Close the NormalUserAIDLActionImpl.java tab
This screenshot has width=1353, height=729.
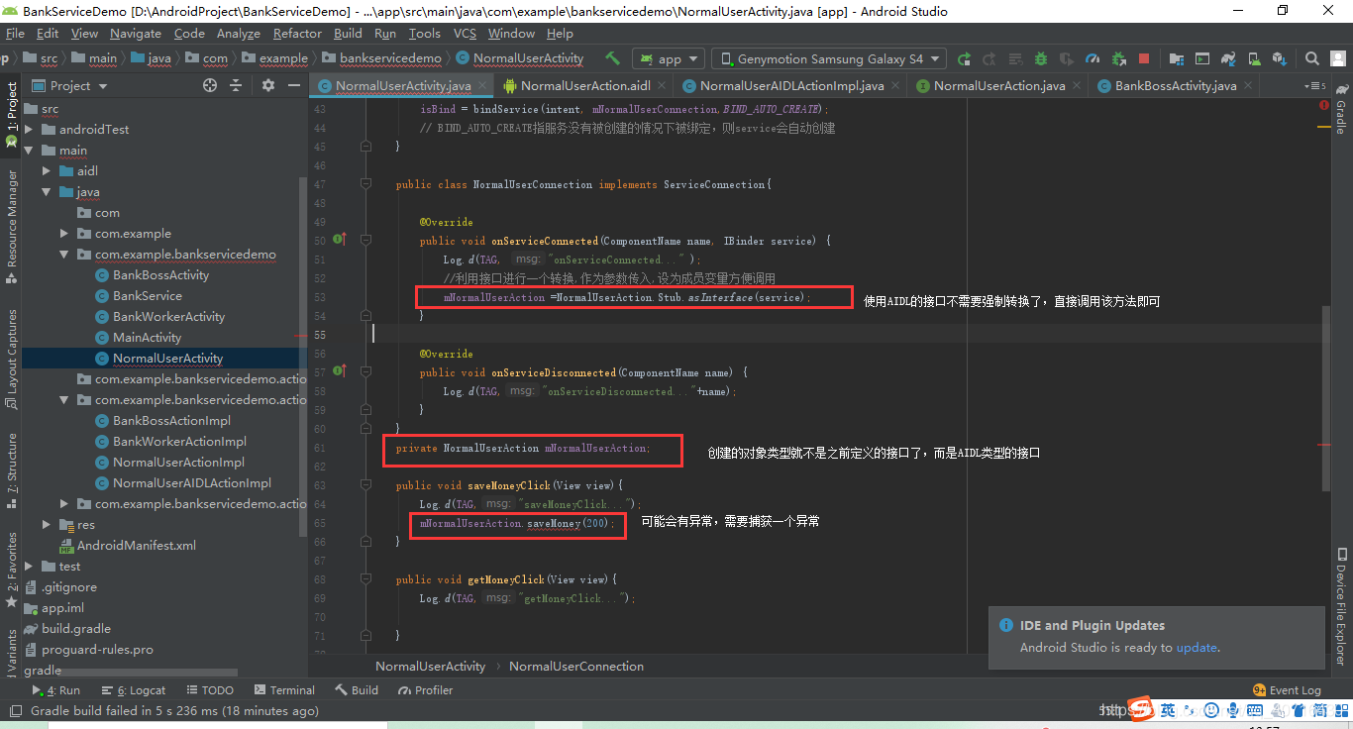point(894,85)
